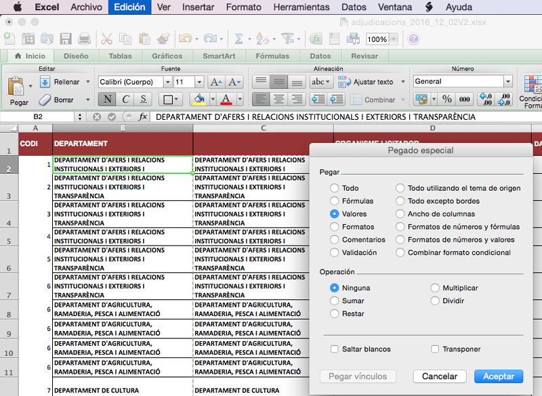The image size is (542, 396).
Task: Click the Borrar clear button
Action: (56, 100)
